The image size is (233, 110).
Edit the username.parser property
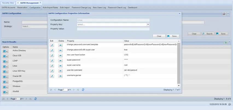pyautogui.click(x=52, y=76)
